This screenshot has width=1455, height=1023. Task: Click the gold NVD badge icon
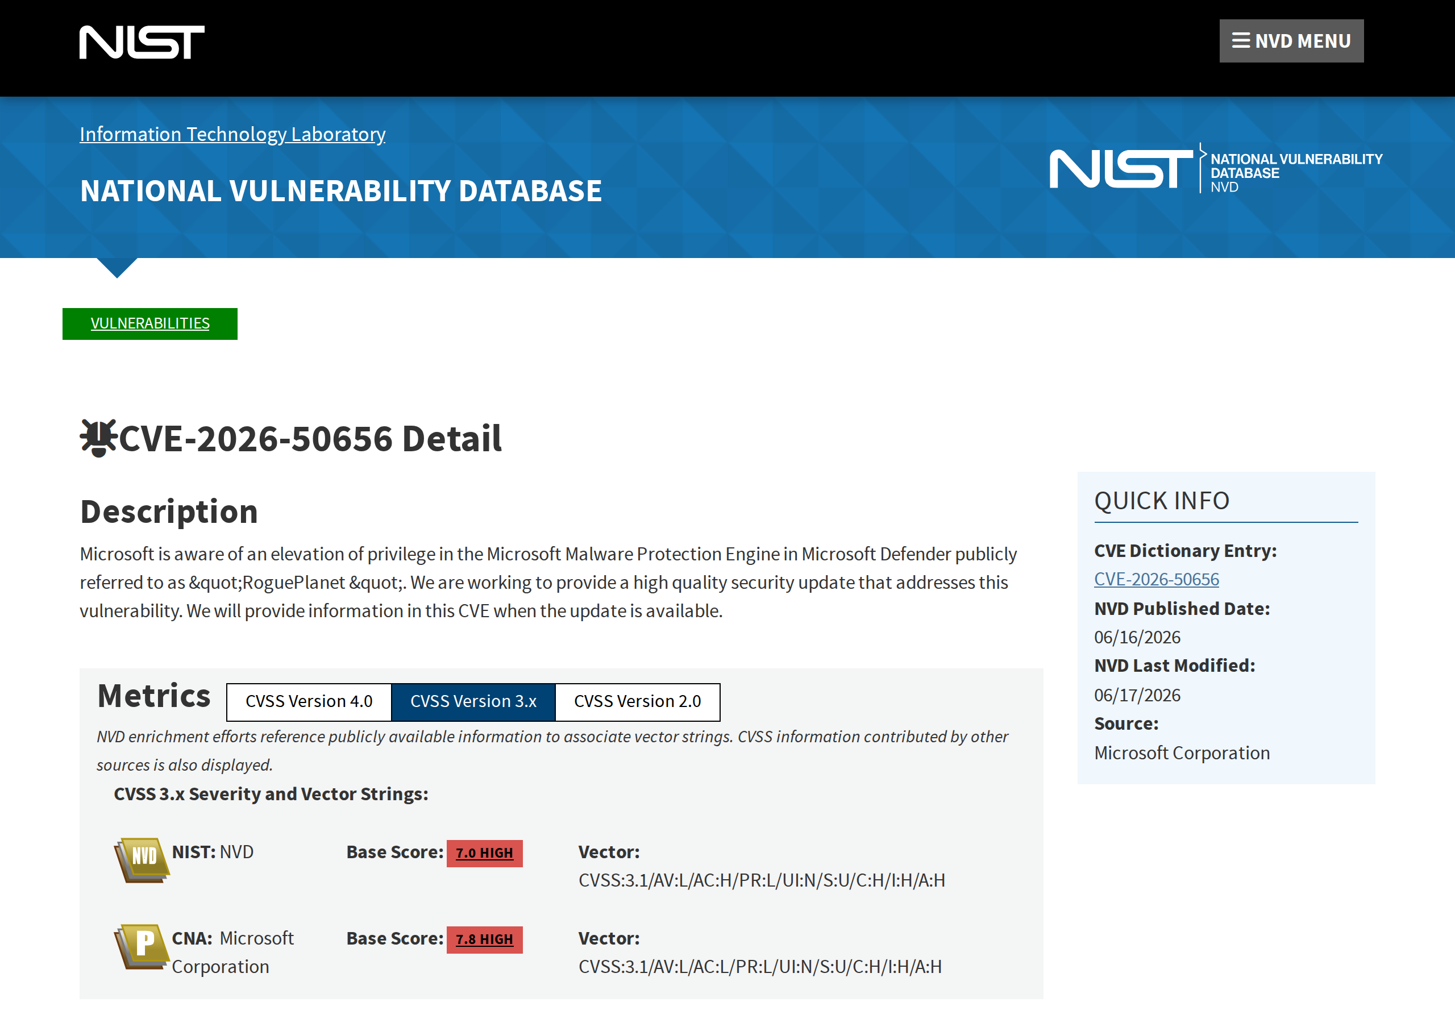click(142, 860)
